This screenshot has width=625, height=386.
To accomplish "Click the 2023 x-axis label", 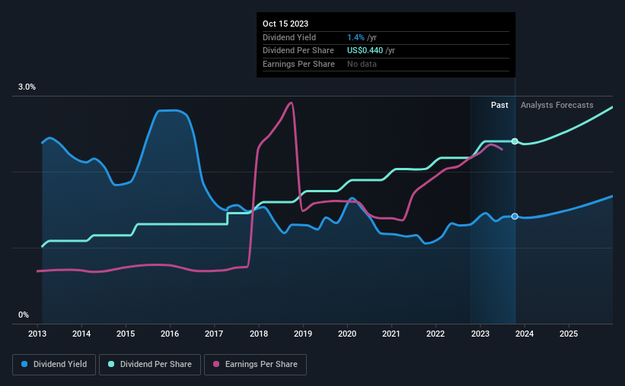I will click(x=480, y=334).
